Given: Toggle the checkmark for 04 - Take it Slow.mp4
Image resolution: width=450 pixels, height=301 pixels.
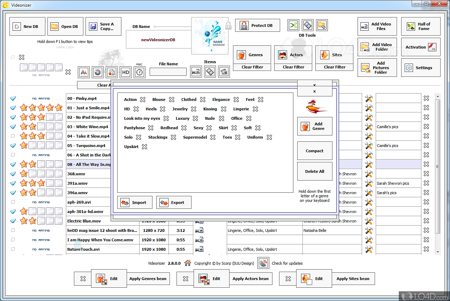Looking at the screenshot, I should [13, 136].
